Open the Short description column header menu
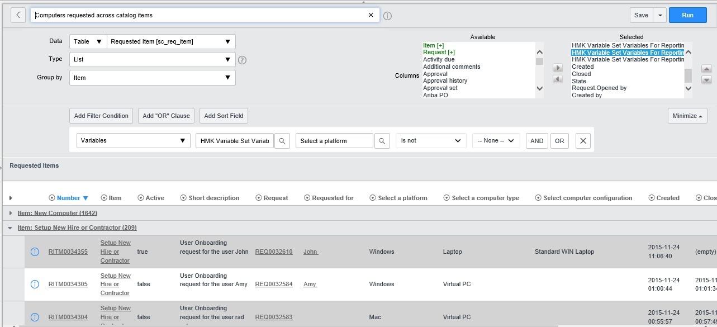717x327 pixels. tap(183, 198)
